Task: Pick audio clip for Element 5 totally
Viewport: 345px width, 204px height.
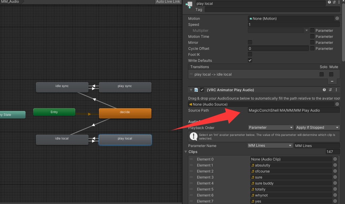Action: click(x=335, y=189)
